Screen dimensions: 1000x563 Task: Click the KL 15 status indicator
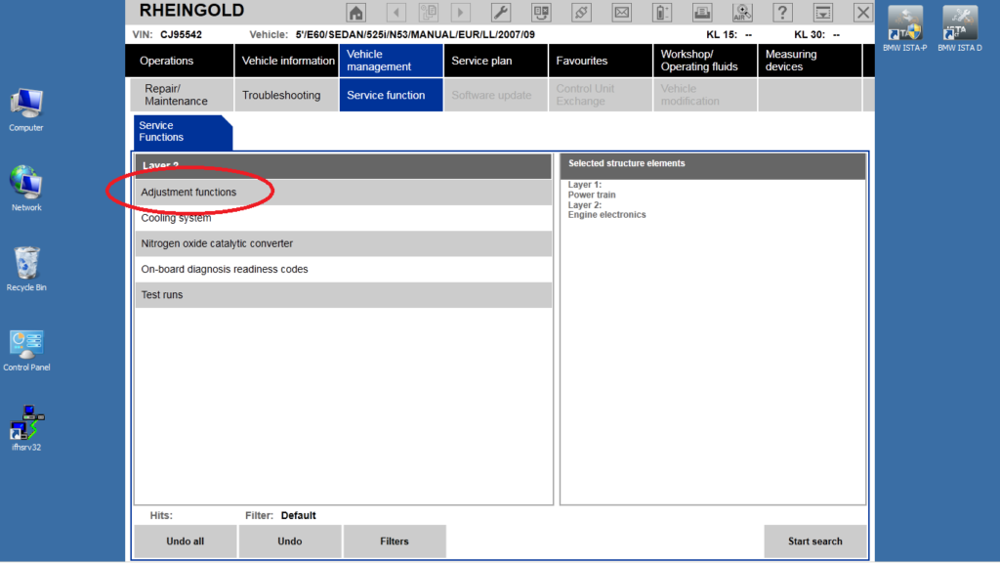(x=729, y=34)
